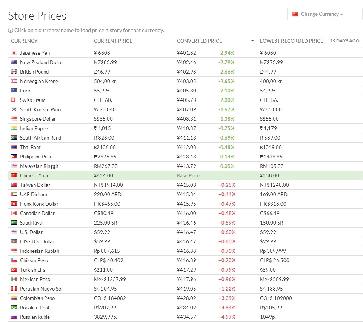Open U.S. Dollar price history

click(31, 232)
